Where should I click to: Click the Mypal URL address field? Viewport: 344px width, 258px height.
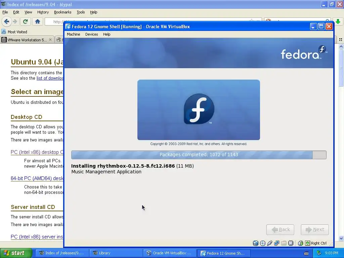153,21
